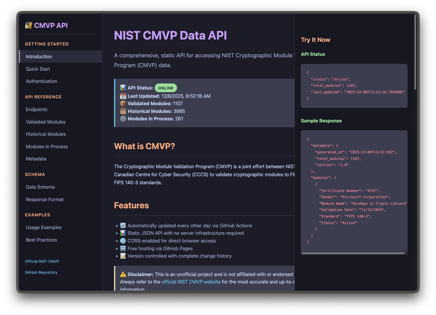Click the globe icon on CORS-enabled feature
Image resolution: width=436 pixels, height=315 pixels.
coord(123,241)
